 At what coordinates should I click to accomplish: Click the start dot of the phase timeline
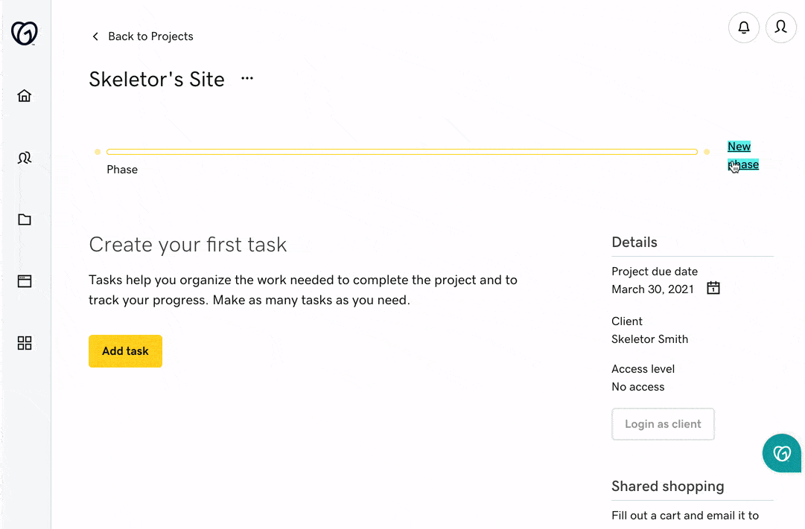coord(98,152)
